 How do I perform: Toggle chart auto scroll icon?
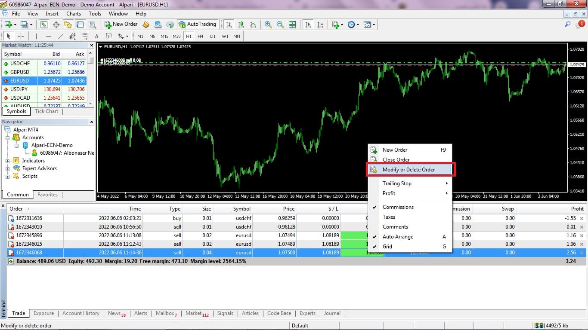308,24
